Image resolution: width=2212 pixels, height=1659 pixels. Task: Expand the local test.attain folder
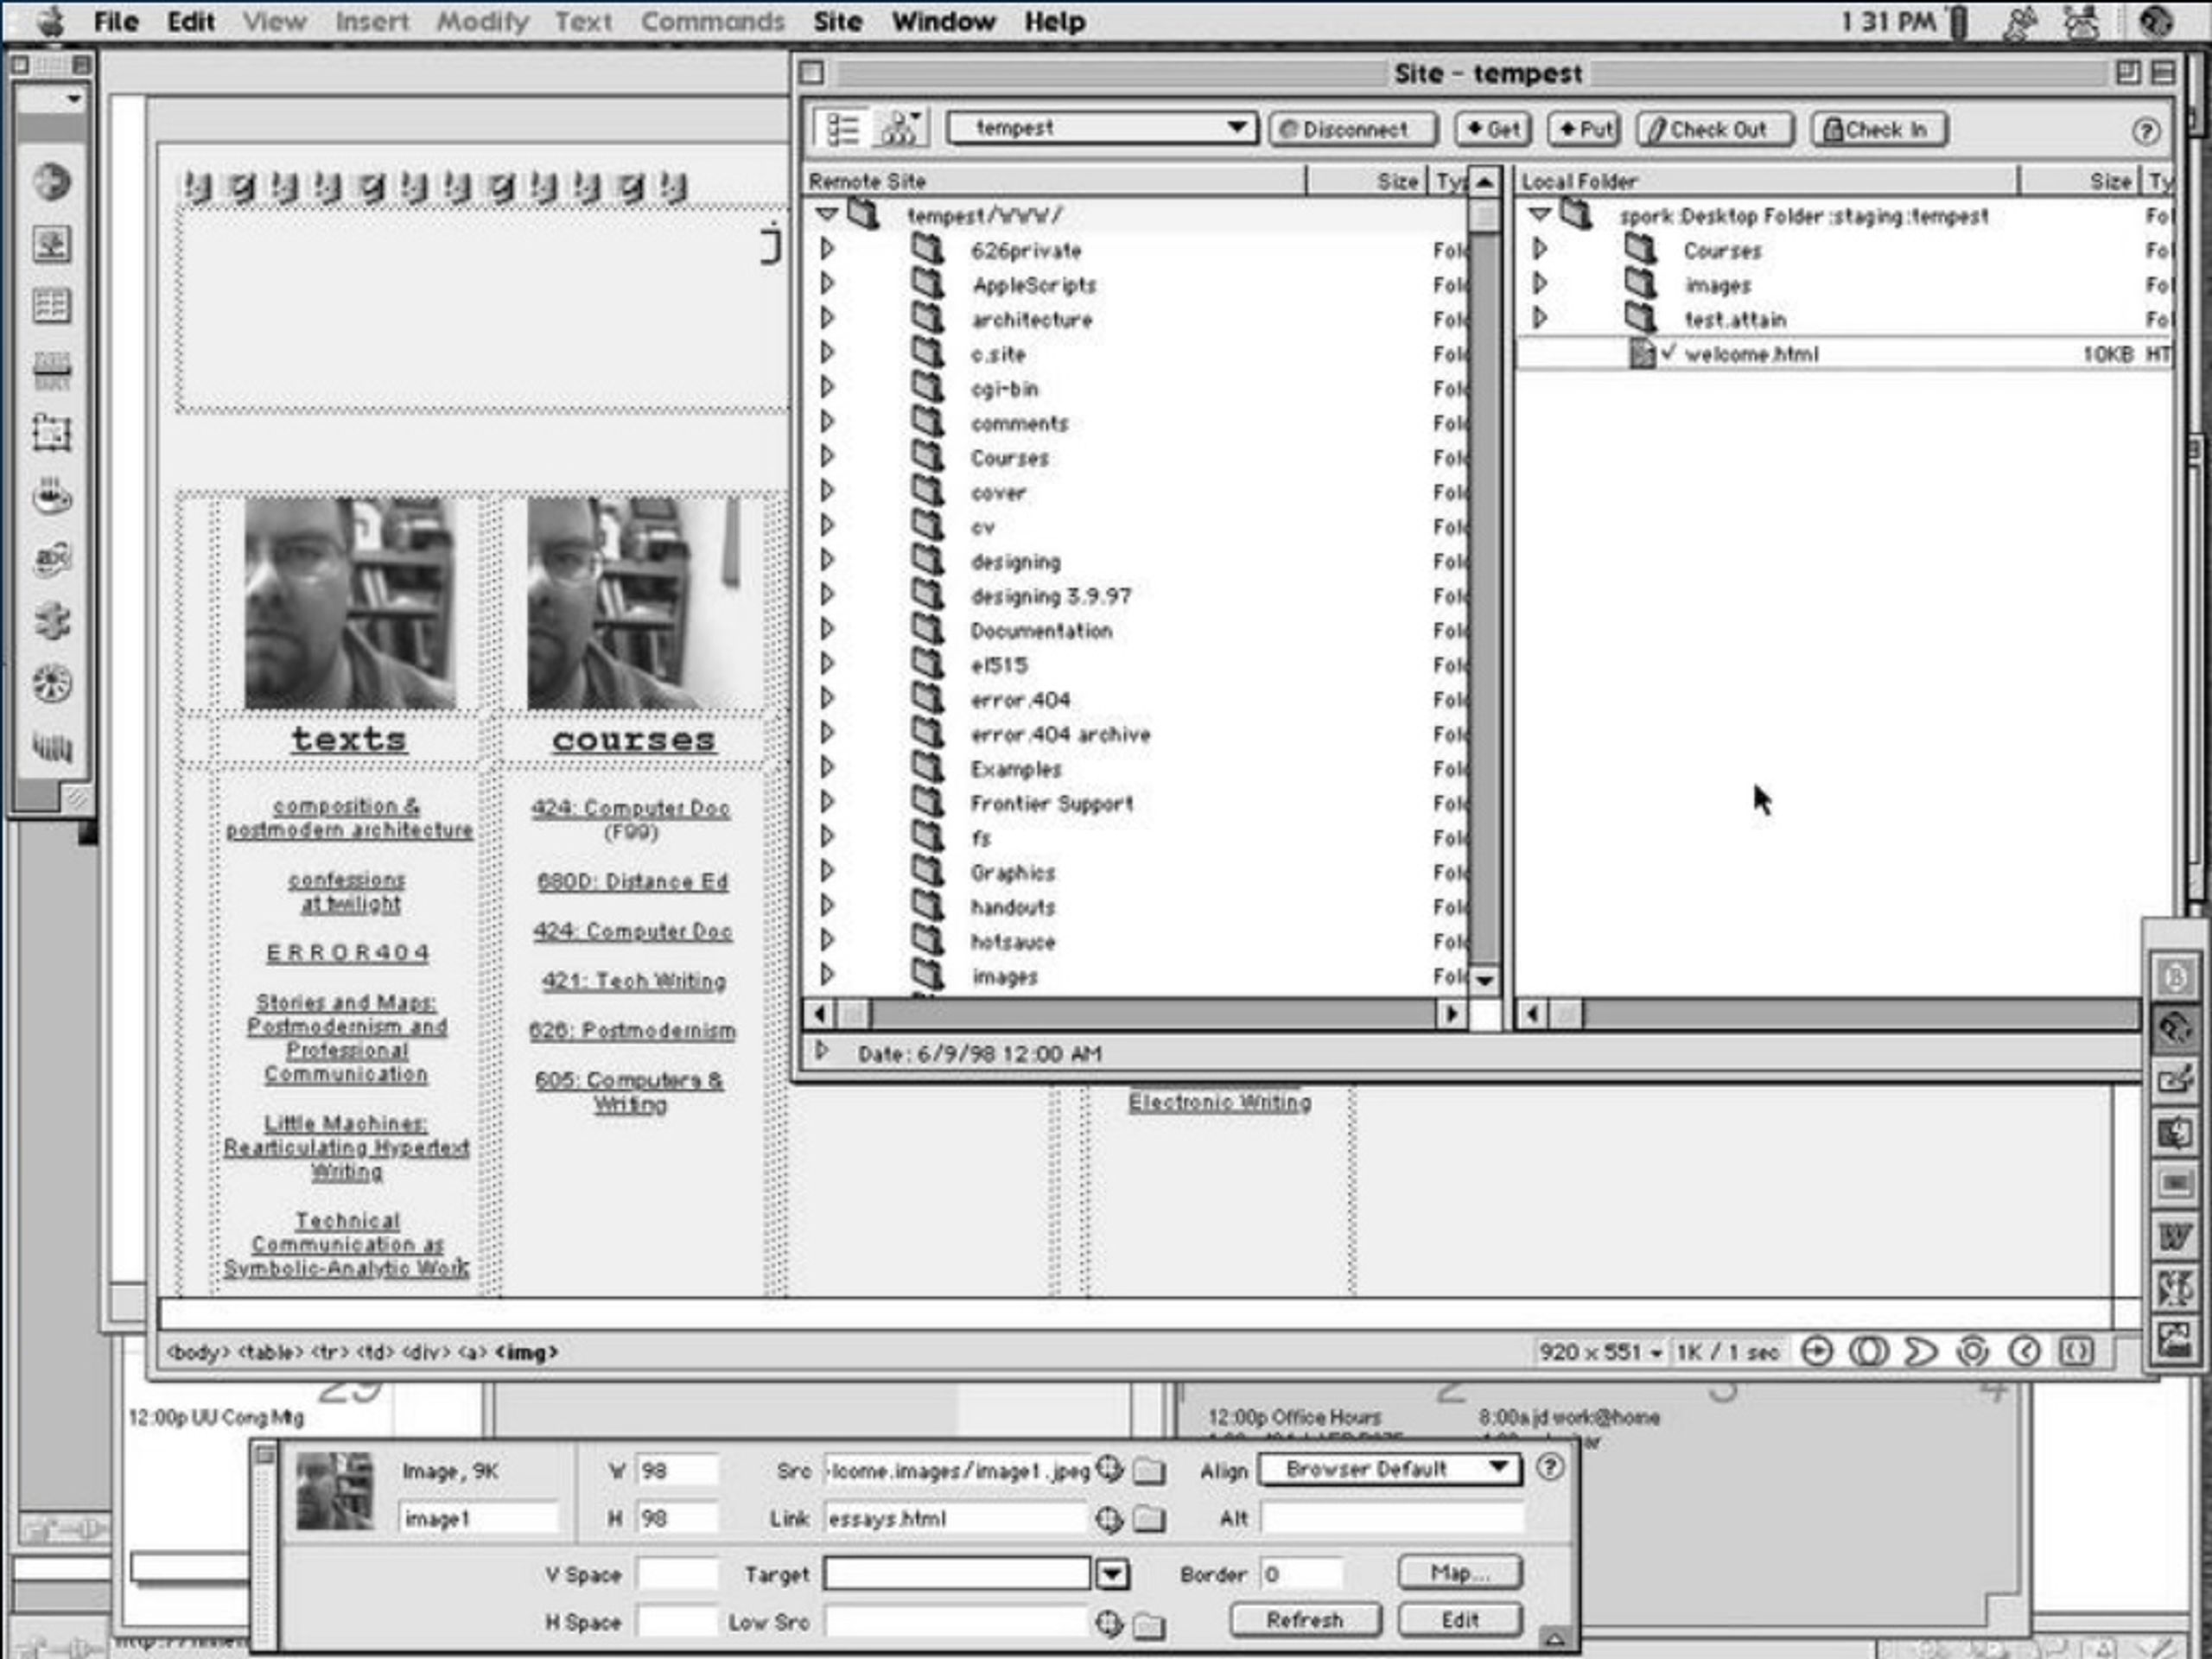tap(1540, 318)
